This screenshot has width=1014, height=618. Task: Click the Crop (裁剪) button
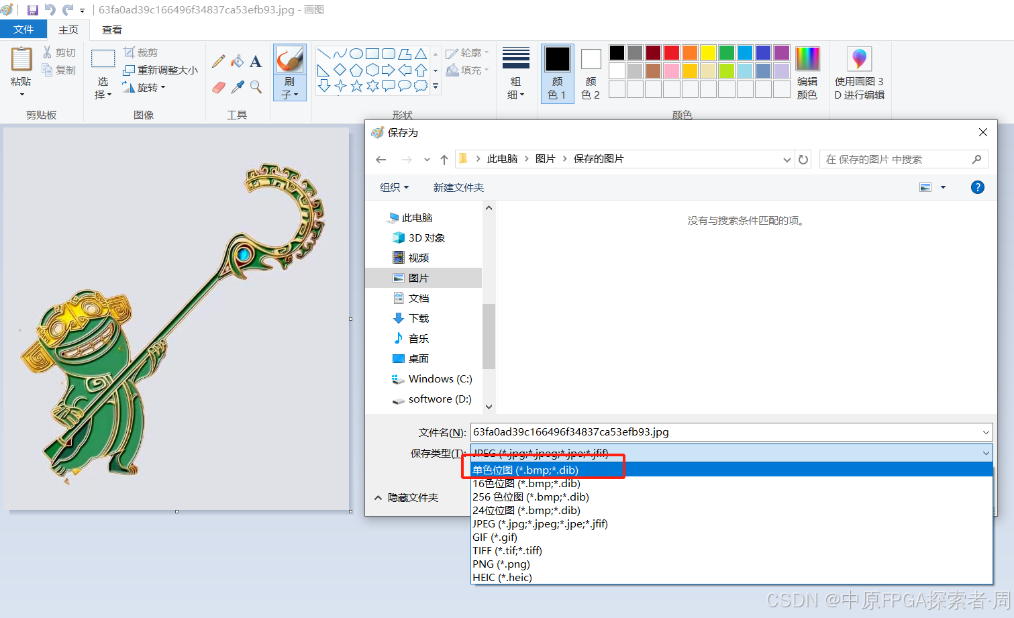pos(141,52)
